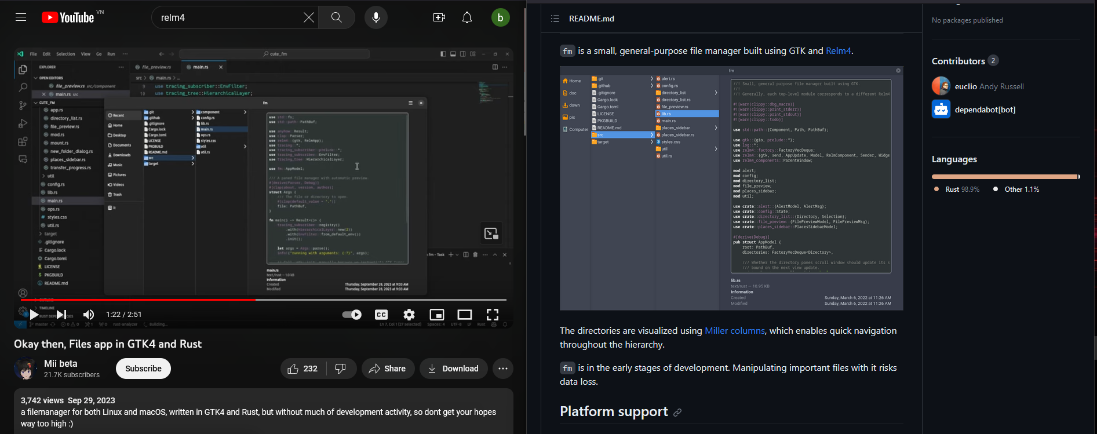Open video settings gear
The image size is (1097, 434).
409,315
